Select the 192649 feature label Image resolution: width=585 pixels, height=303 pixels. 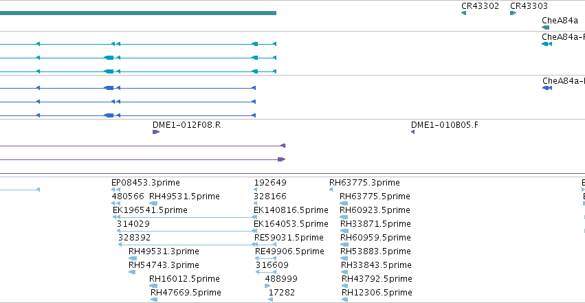(270, 183)
